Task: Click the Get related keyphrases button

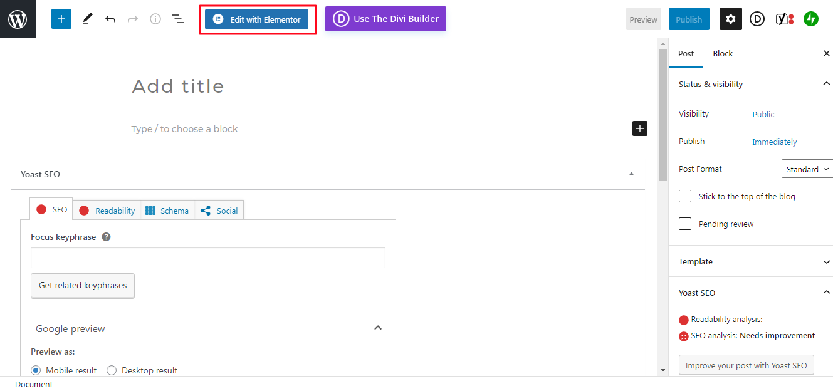Action: coord(82,285)
